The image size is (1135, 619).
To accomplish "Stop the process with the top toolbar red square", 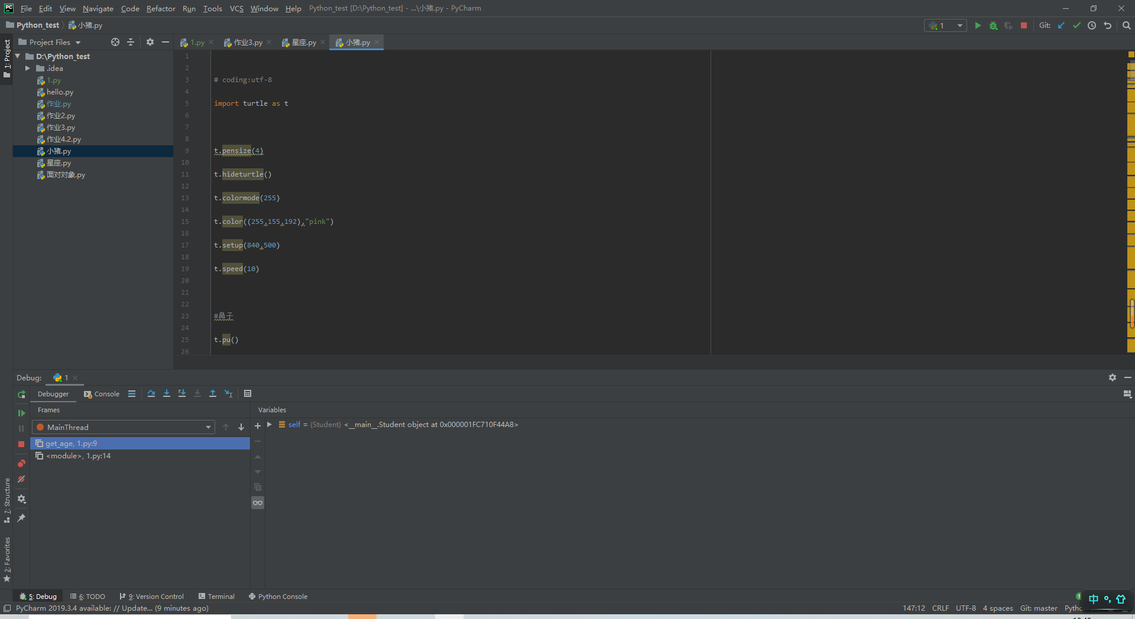I will (x=1024, y=25).
